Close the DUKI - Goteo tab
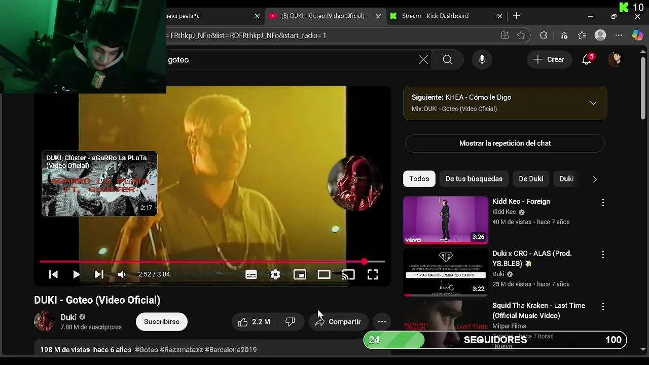 [378, 16]
